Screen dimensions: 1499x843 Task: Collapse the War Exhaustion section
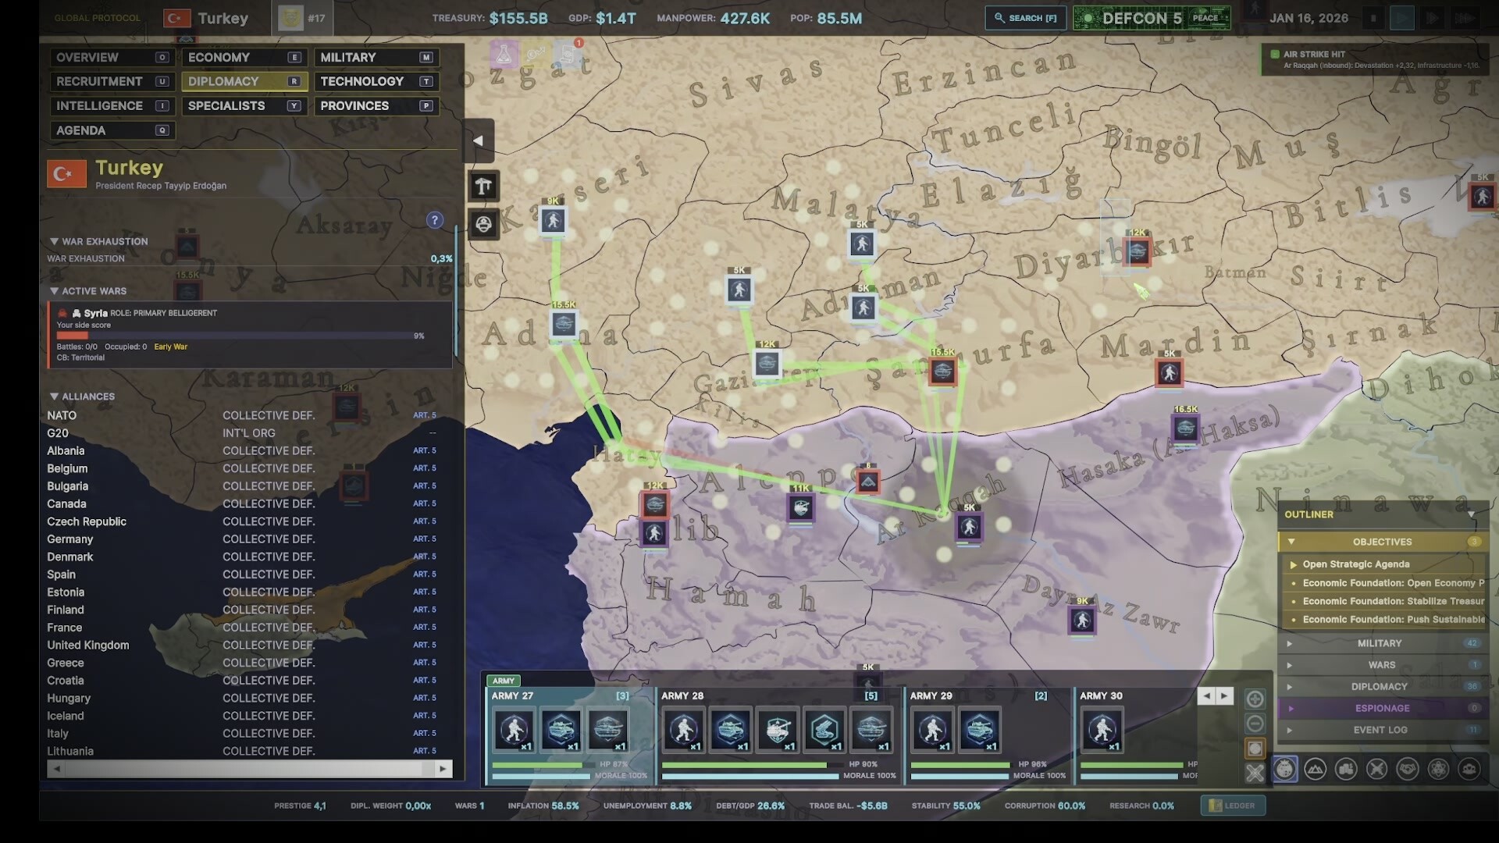pos(54,241)
